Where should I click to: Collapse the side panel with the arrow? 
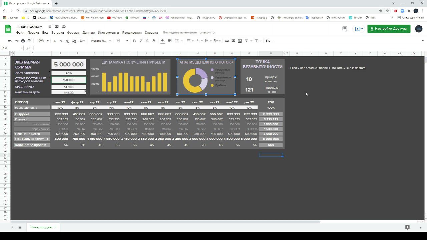click(x=420, y=227)
